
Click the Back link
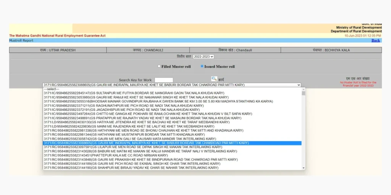[376, 40]
